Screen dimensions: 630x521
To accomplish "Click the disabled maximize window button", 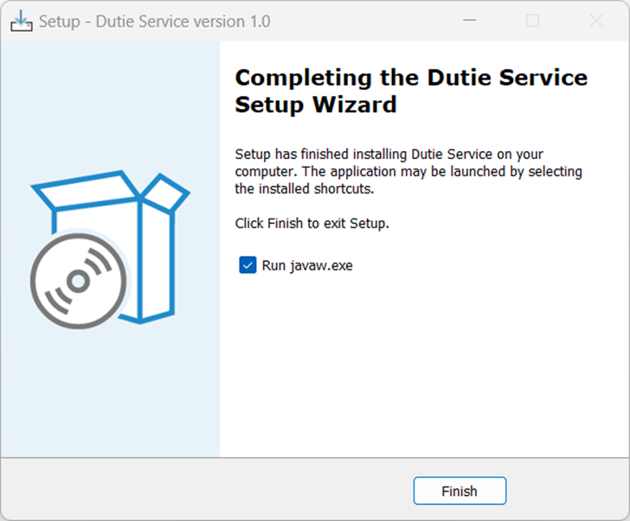I will [532, 21].
